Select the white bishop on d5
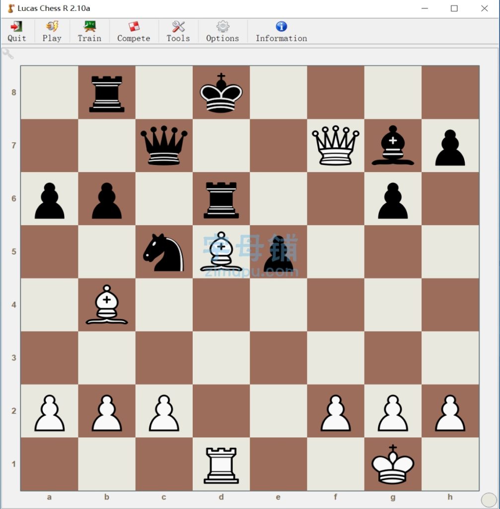This screenshot has width=500, height=509. click(x=221, y=252)
